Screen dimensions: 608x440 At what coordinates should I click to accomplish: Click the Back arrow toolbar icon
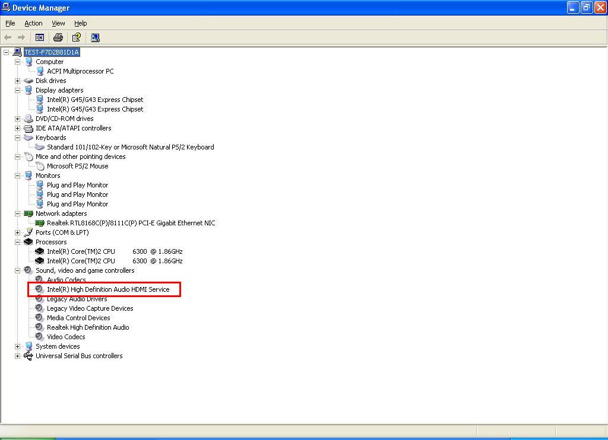8,37
